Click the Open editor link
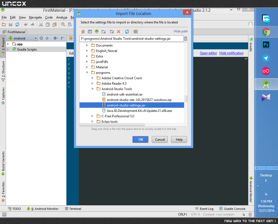Viewport: 278px width, 224px height. 208,53
